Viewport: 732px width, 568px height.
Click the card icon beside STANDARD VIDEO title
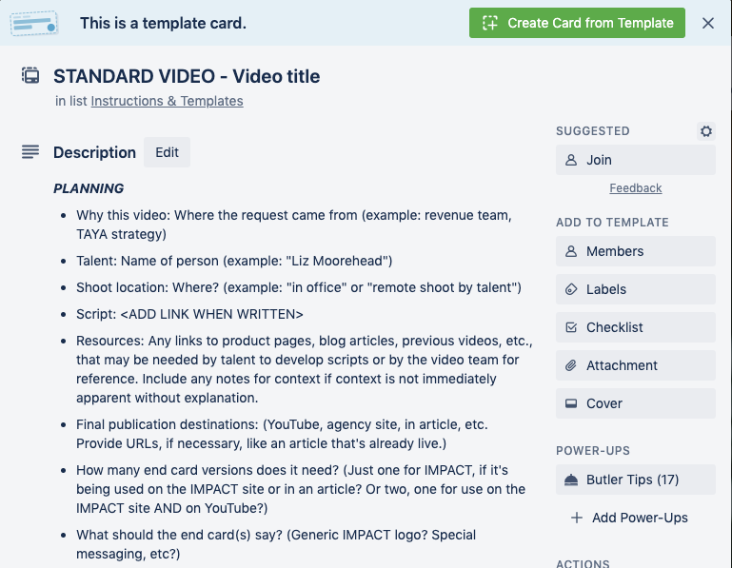click(x=30, y=75)
